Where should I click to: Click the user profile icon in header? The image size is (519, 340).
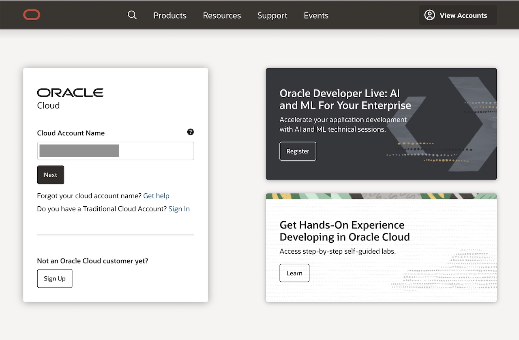[429, 15]
